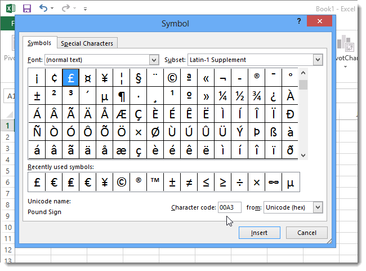Select the one half ½ fraction symbol
Viewport: 366px width, 271px height.
coord(240,96)
